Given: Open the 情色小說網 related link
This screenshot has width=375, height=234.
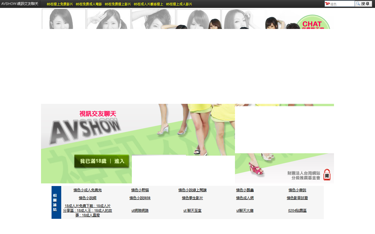Looking at the screenshot, I should [x=88, y=198].
